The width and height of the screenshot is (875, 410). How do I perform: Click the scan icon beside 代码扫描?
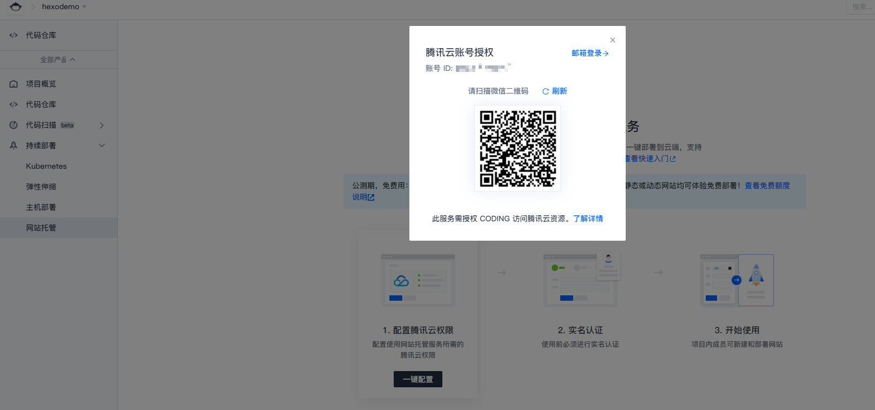[14, 125]
